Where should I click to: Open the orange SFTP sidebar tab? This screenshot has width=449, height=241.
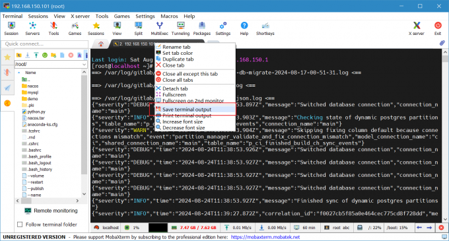click(7, 103)
